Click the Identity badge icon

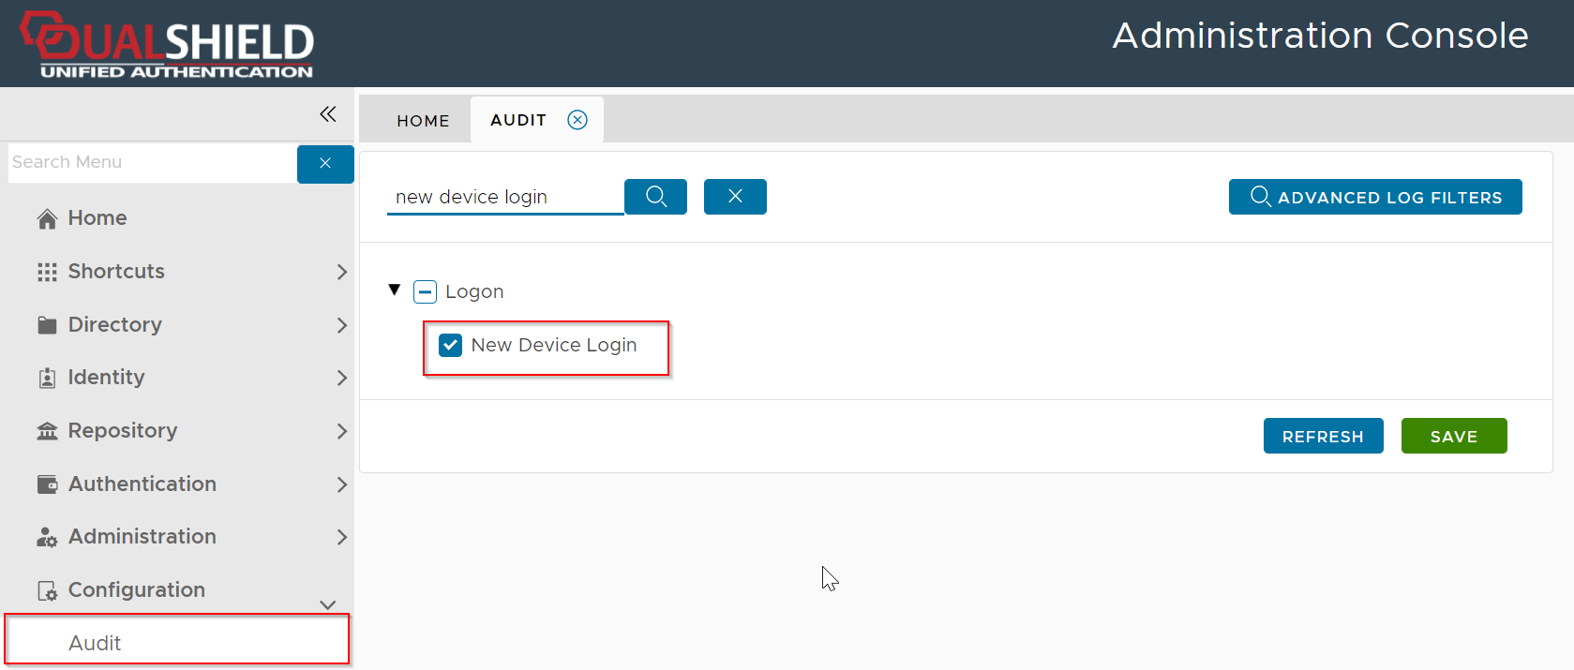(x=47, y=378)
